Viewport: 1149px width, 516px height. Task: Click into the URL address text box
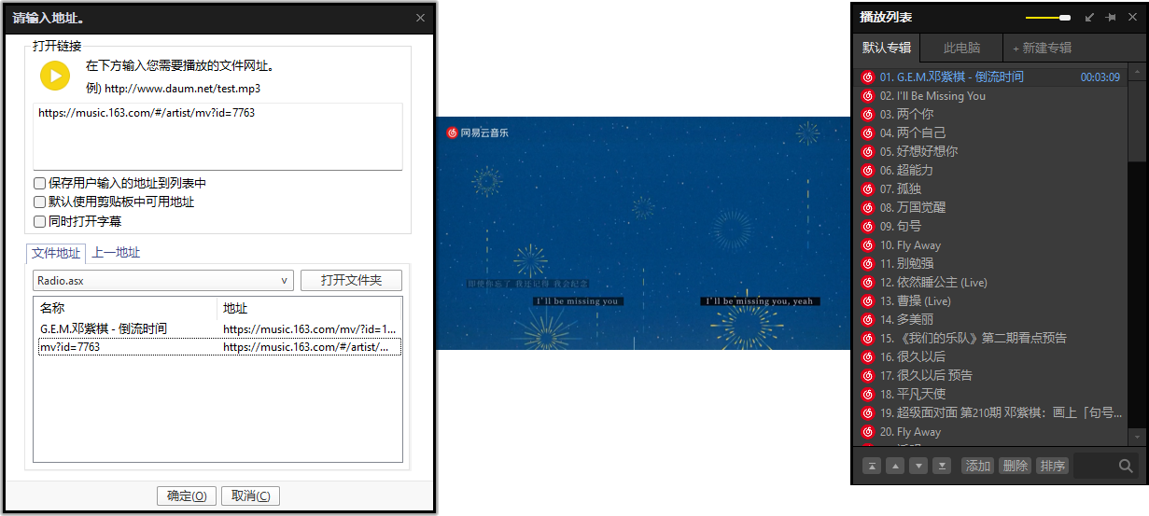coord(217,136)
